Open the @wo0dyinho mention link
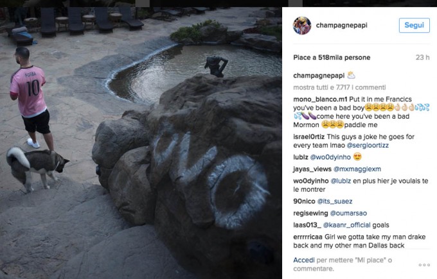 coord(330,157)
